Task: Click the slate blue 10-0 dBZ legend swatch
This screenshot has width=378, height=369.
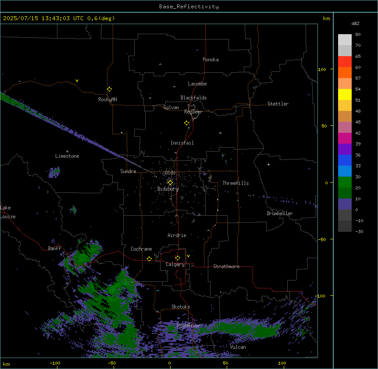Action: pyautogui.click(x=345, y=204)
